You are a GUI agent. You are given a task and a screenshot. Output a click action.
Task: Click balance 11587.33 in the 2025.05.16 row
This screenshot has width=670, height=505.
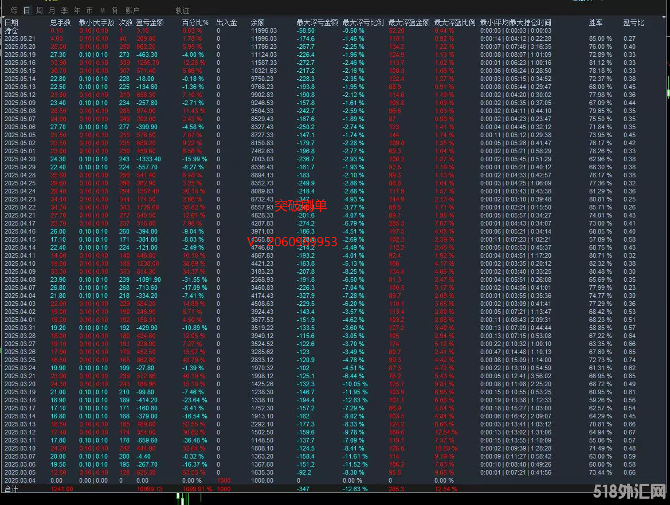tap(264, 63)
